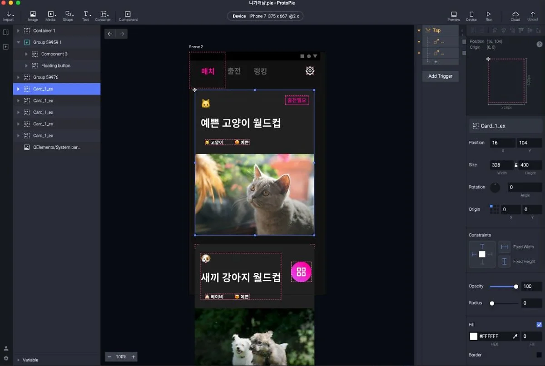The image size is (545, 366).
Task: Align selected layers to bottom edge
Action: pos(538,31)
